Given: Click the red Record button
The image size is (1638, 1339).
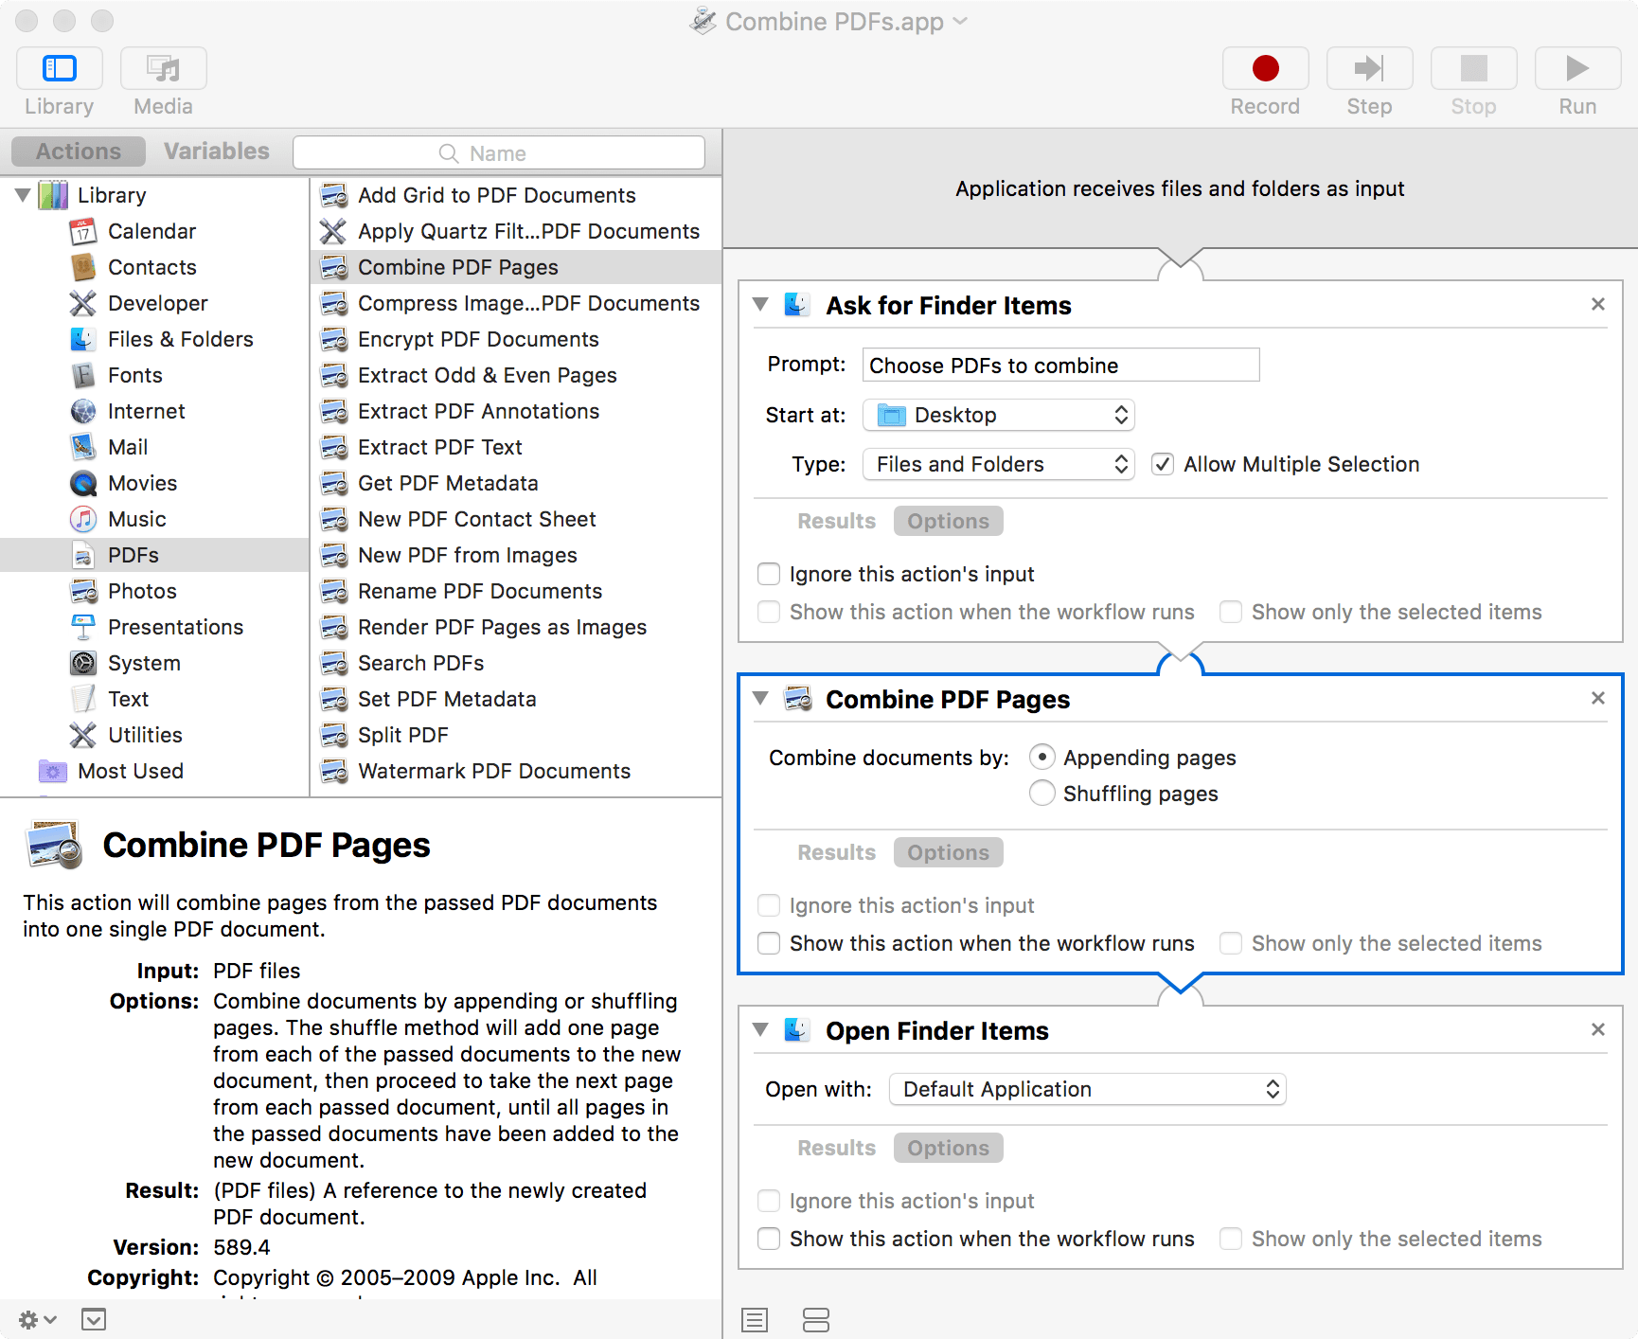Looking at the screenshot, I should (1265, 68).
